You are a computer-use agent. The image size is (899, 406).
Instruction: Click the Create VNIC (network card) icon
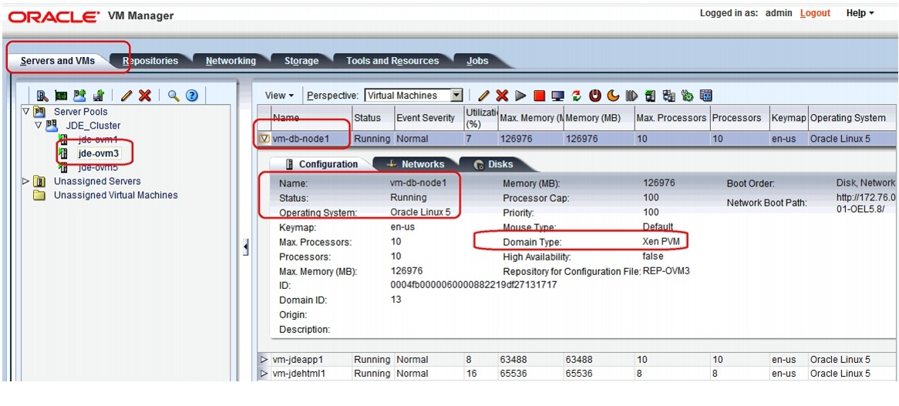point(60,96)
